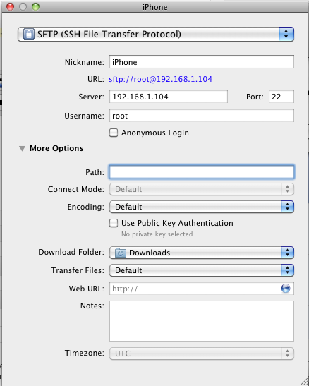
Task: Enable the Anonymous Login checkbox
Action: [114, 133]
